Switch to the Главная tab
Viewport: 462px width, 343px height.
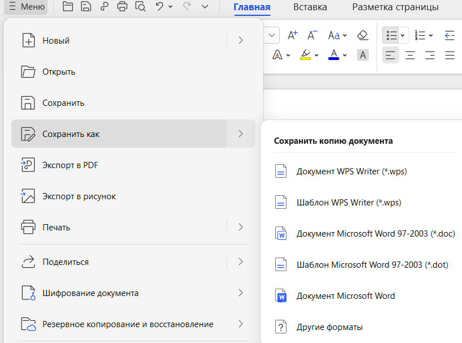(252, 7)
